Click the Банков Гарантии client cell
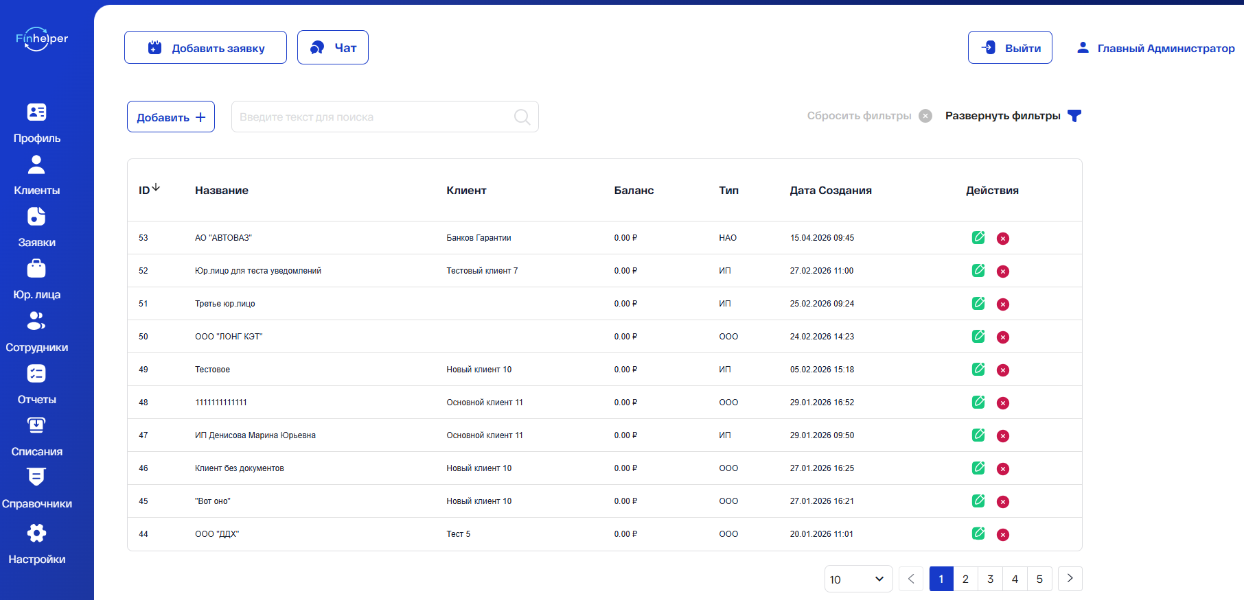This screenshot has height=600, width=1244. 479,238
